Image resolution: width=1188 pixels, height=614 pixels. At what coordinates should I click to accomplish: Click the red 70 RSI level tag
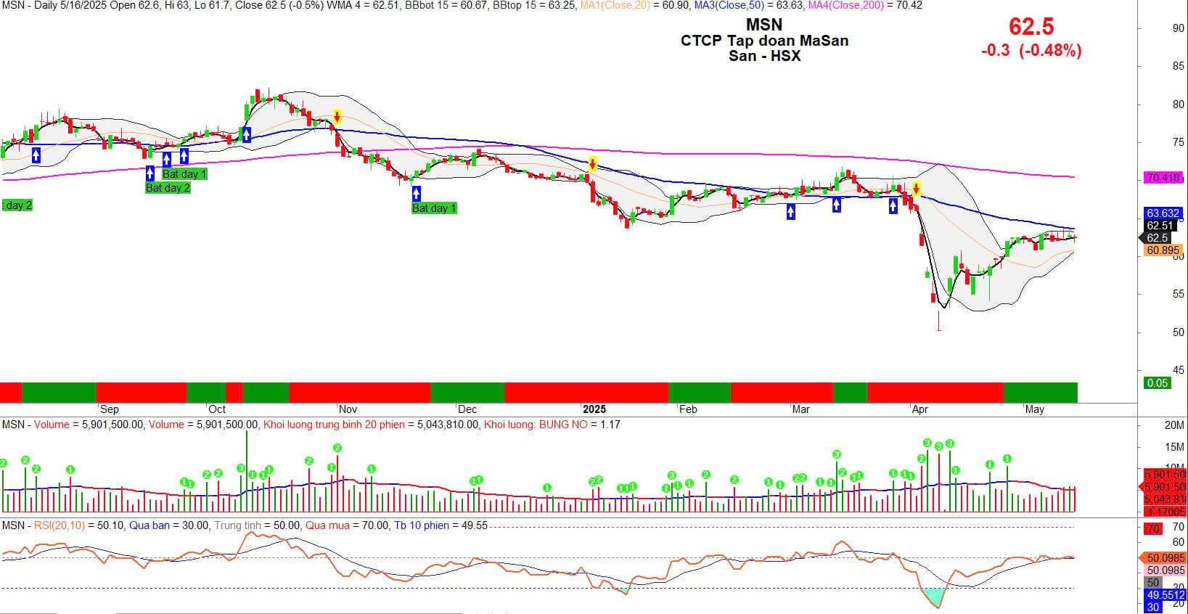coord(1153,529)
